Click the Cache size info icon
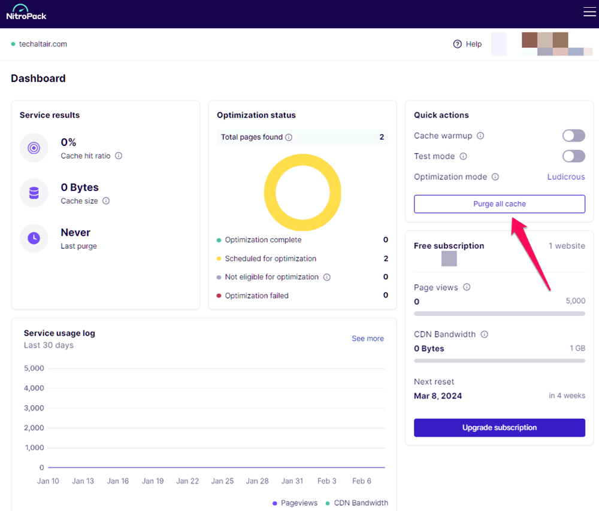Screen dimensions: 599x511 click(106, 201)
